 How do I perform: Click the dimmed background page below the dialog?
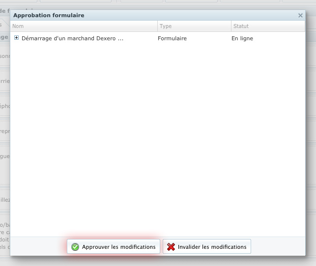[x=157, y=261]
